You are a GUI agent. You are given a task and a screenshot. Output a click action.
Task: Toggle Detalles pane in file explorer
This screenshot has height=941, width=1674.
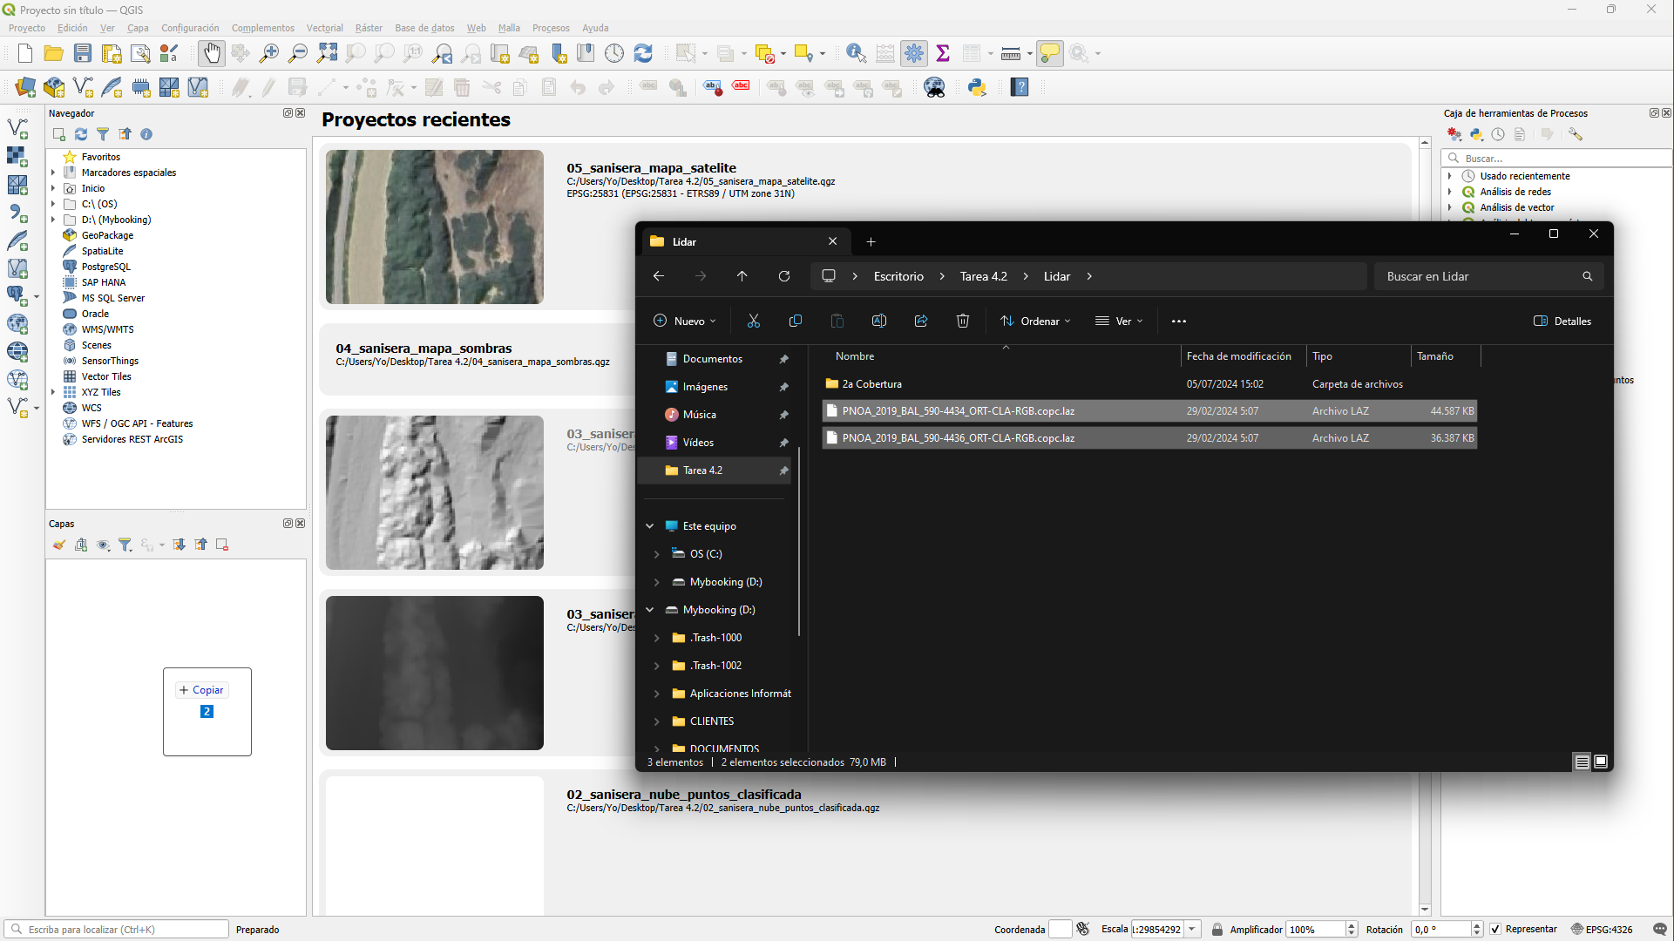click(x=1562, y=322)
